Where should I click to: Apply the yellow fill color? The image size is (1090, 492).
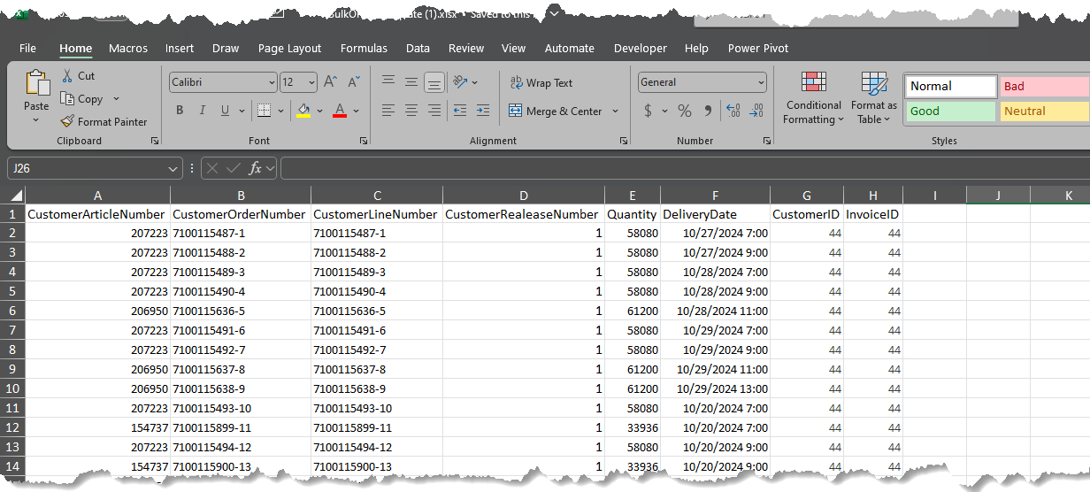[303, 111]
